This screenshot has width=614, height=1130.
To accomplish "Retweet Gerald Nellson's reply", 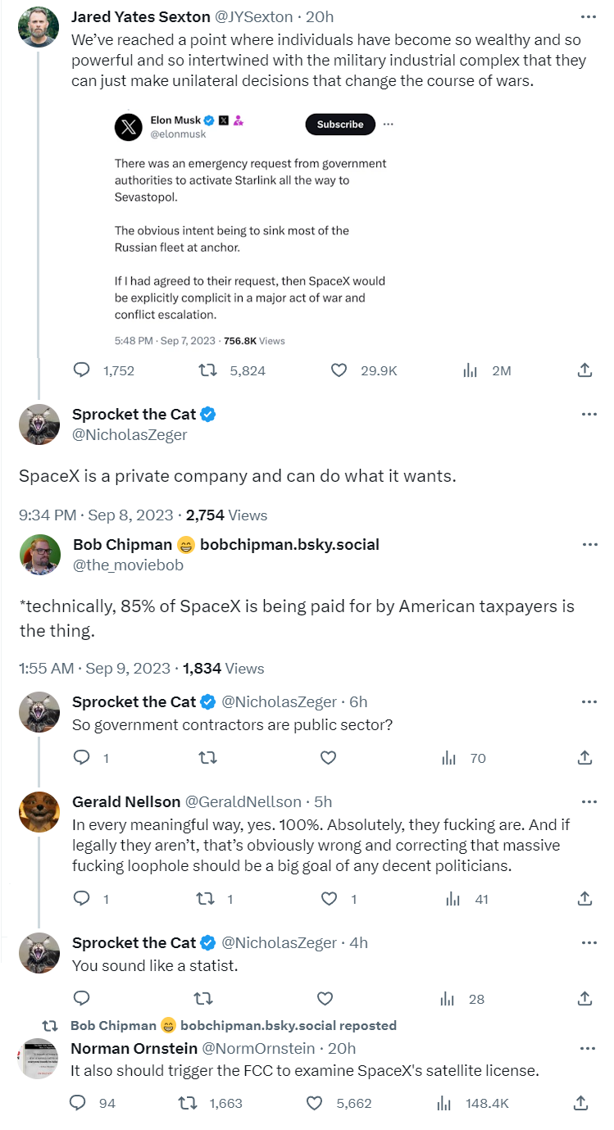I will [205, 899].
